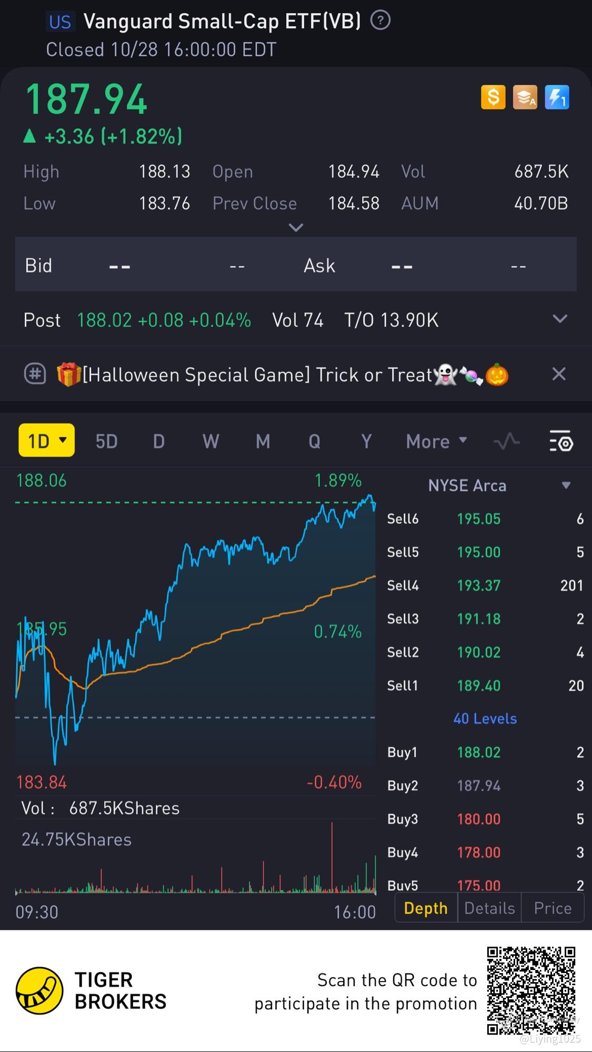The width and height of the screenshot is (592, 1052).
Task: Switch chart to D daily tab
Action: (158, 441)
